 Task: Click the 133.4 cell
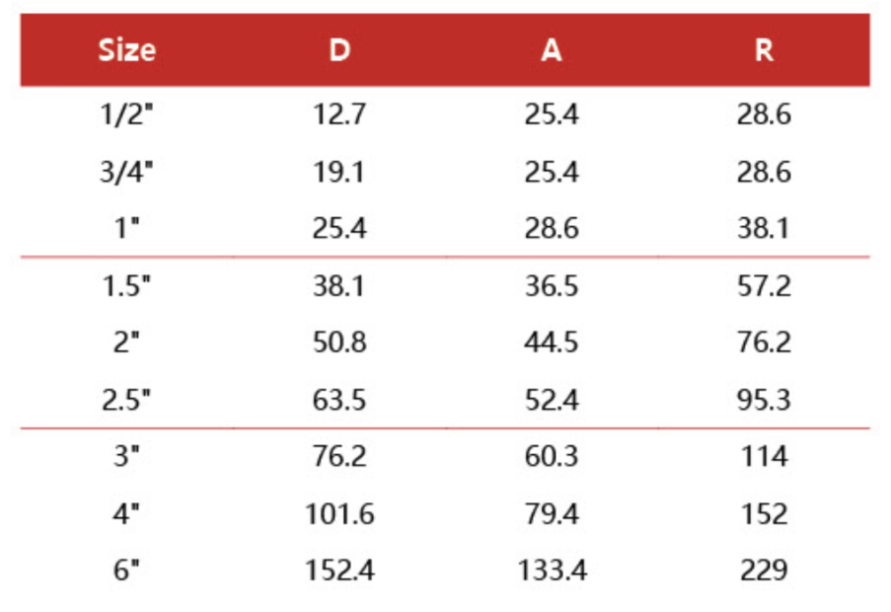pyautogui.click(x=551, y=571)
